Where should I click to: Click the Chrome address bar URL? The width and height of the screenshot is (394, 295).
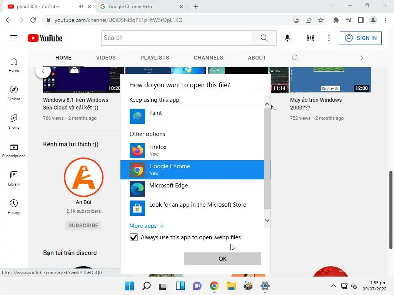(119, 20)
